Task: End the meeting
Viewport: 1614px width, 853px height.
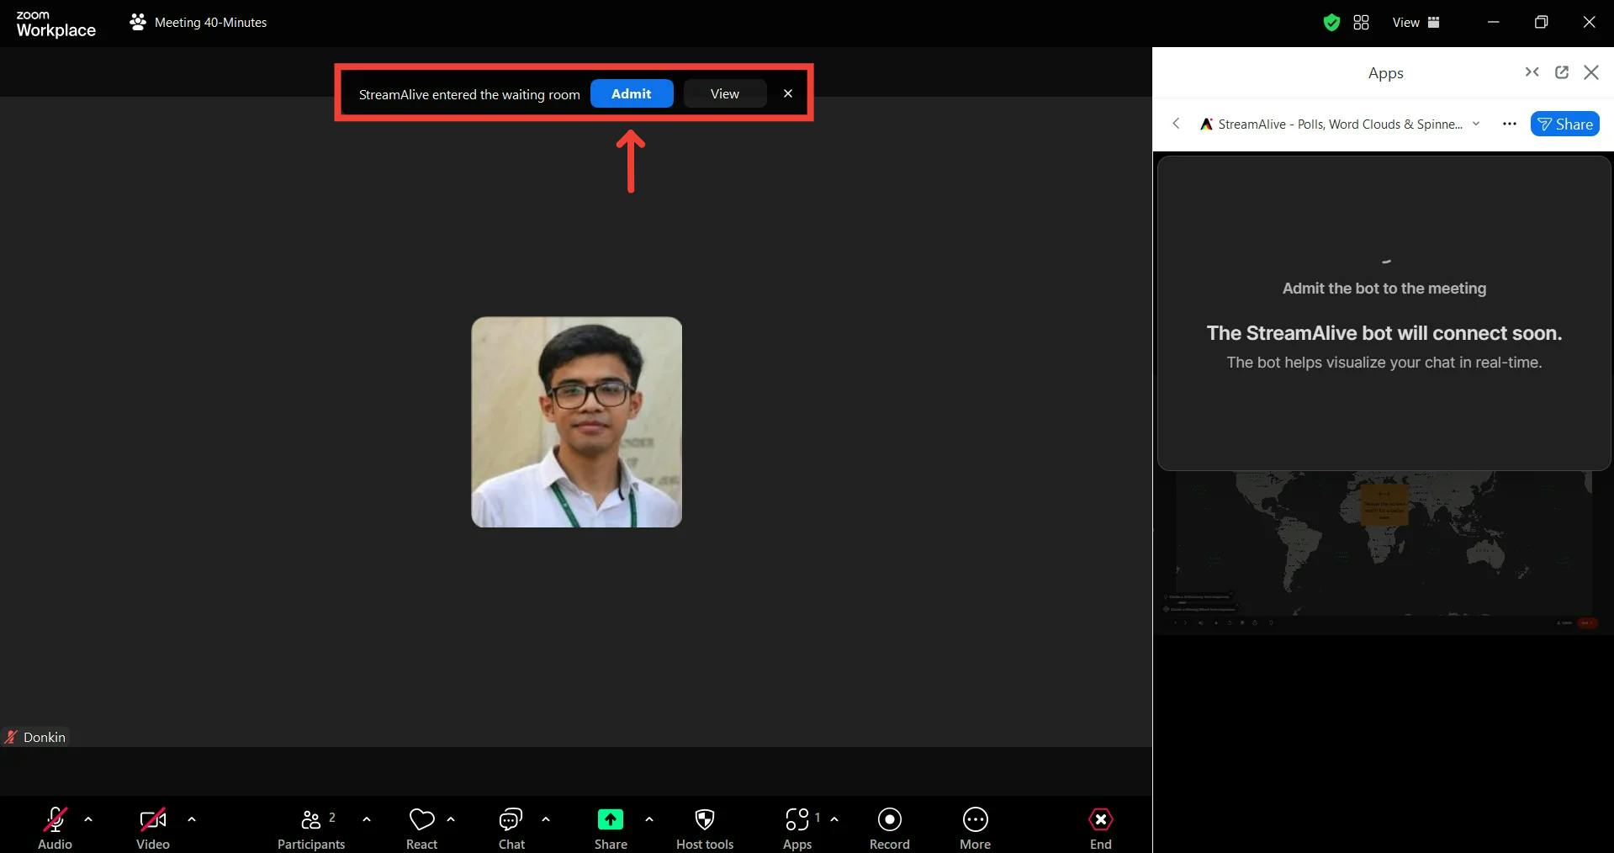Action: (x=1100, y=828)
